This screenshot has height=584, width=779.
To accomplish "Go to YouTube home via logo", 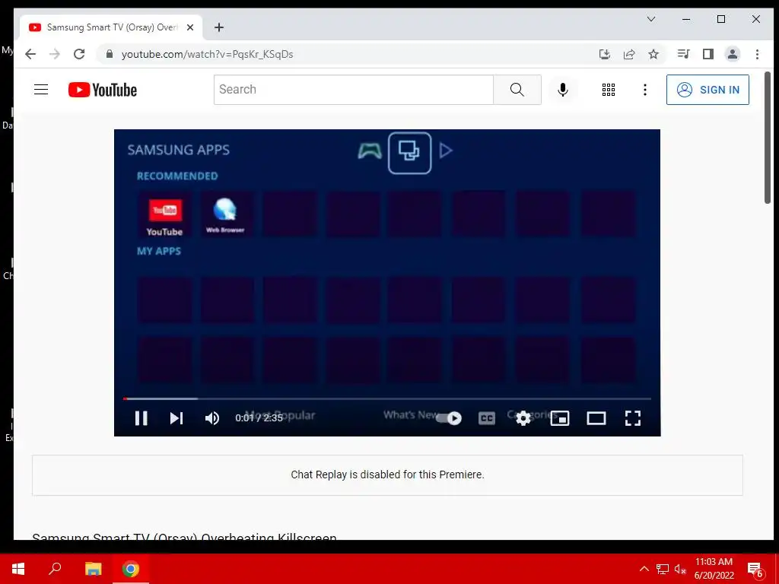I will click(x=103, y=90).
